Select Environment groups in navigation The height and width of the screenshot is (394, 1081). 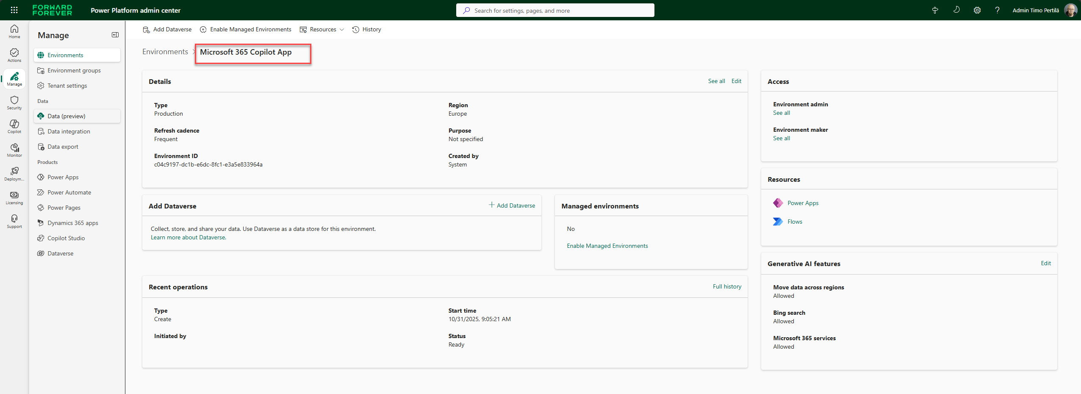(x=74, y=70)
